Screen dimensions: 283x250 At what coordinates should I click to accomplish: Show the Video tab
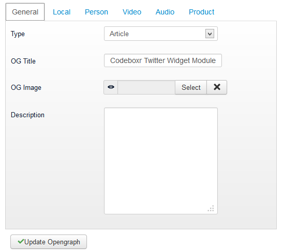click(x=132, y=12)
